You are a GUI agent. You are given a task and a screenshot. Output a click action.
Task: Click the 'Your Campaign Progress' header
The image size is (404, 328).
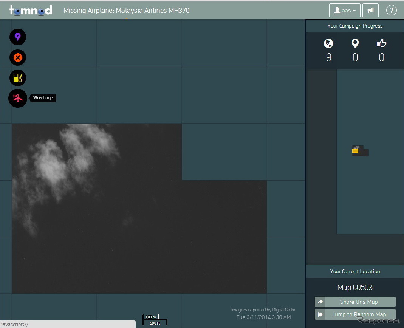pyautogui.click(x=355, y=26)
